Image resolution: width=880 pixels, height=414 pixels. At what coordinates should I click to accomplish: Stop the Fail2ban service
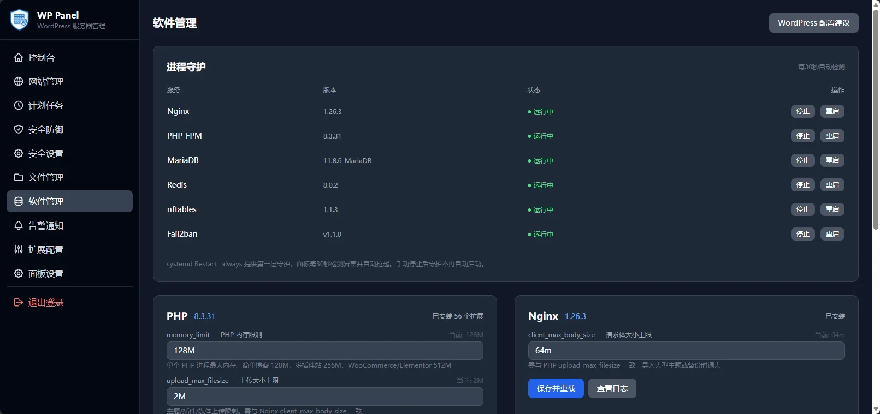coord(802,234)
